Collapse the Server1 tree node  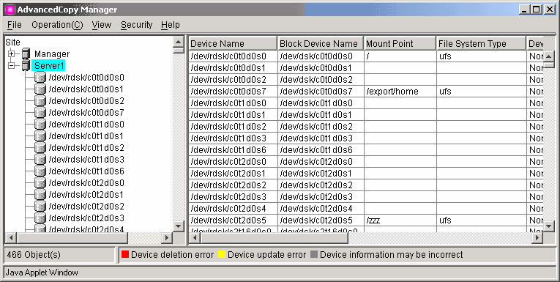pyautogui.click(x=12, y=66)
